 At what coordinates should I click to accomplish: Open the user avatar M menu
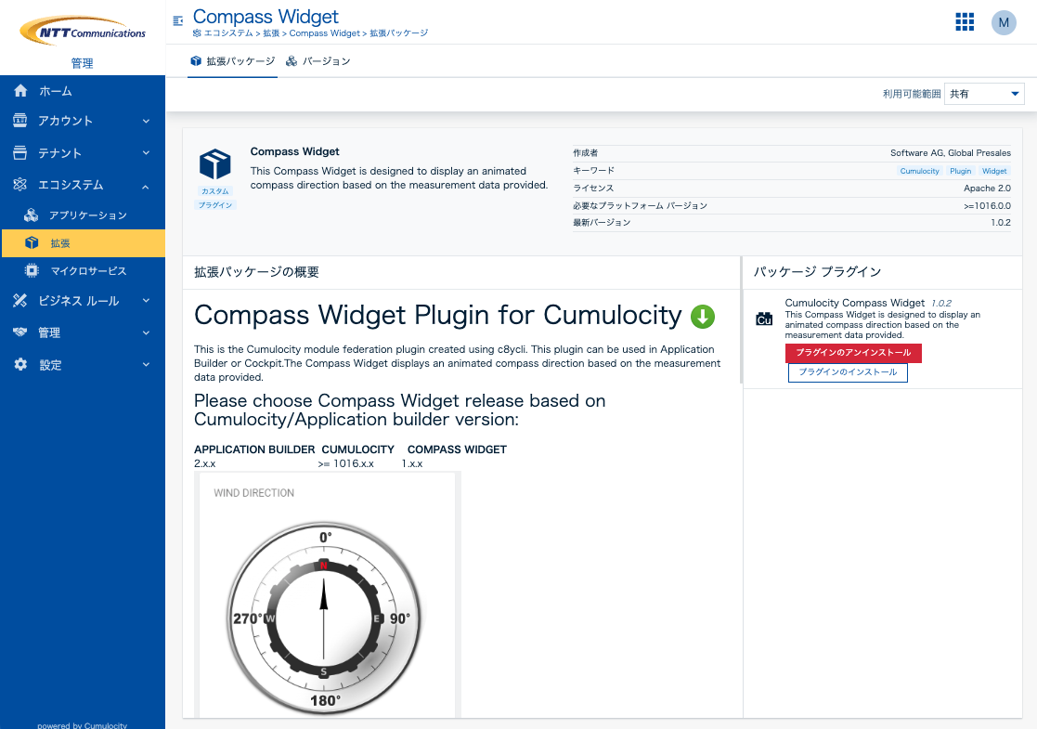1004,22
